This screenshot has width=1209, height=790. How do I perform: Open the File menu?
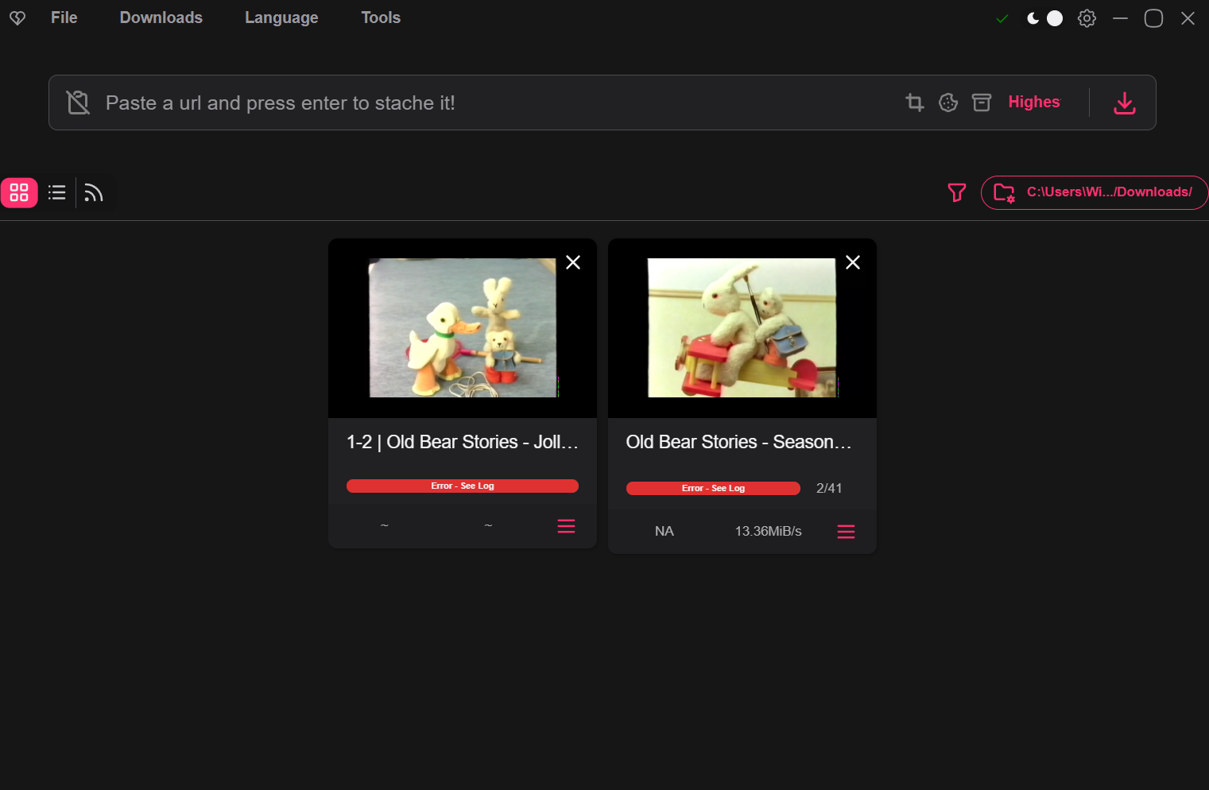coord(64,17)
